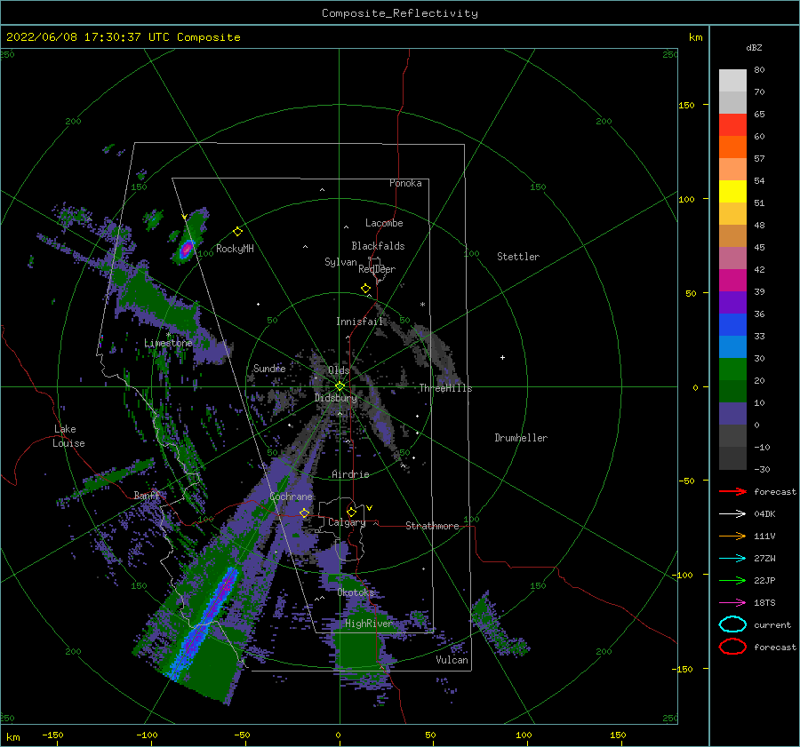
Task: Click the 'Lake Louise' map label
Action: coord(68,436)
